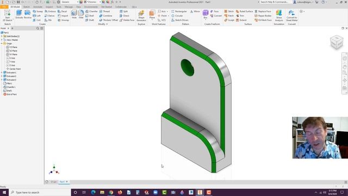Select the Rib tool

(x=48, y=20)
